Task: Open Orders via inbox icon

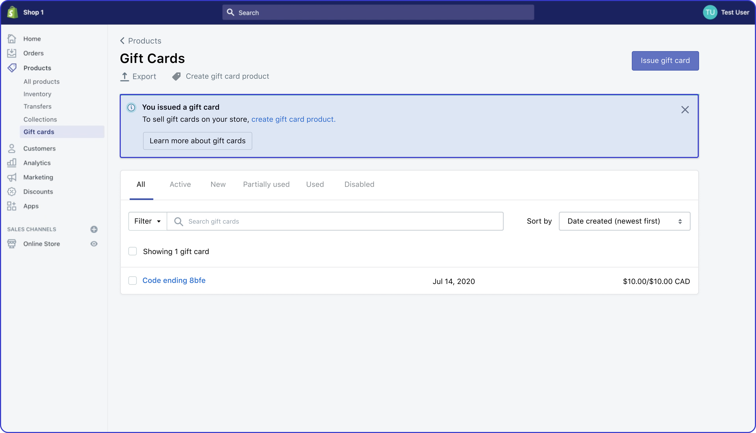Action: [12, 53]
